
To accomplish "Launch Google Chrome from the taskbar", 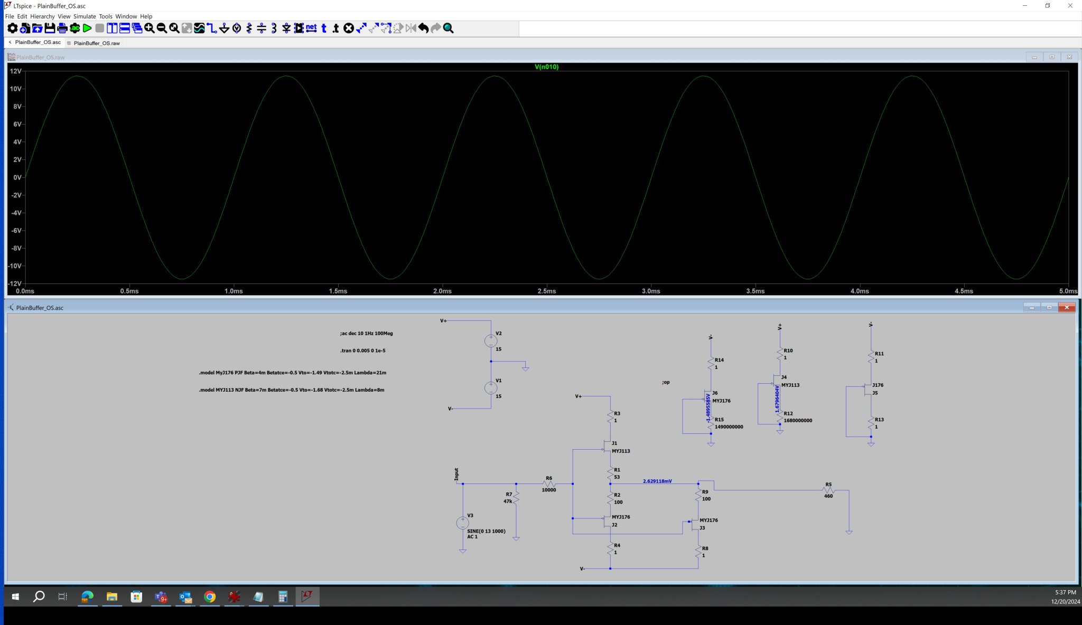I will pos(210,596).
